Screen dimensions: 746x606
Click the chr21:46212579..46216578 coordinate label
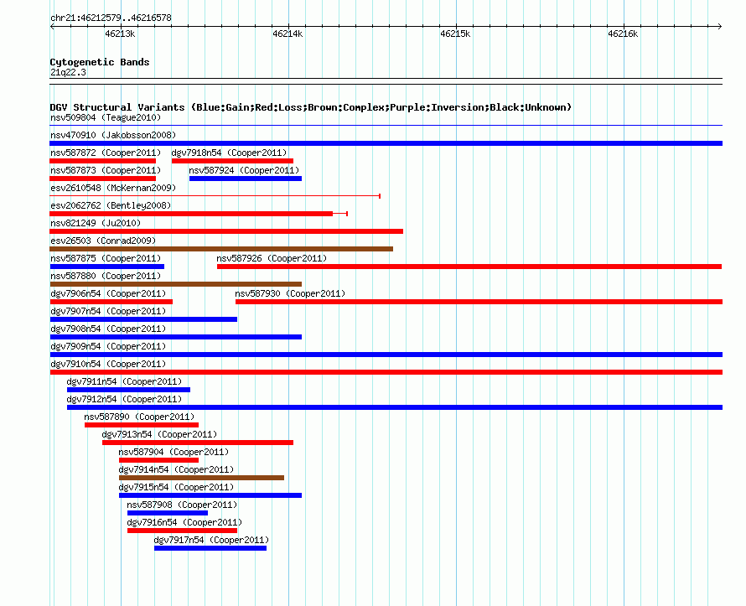[x=111, y=18]
